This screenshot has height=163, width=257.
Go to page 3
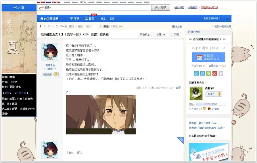click(x=49, y=26)
